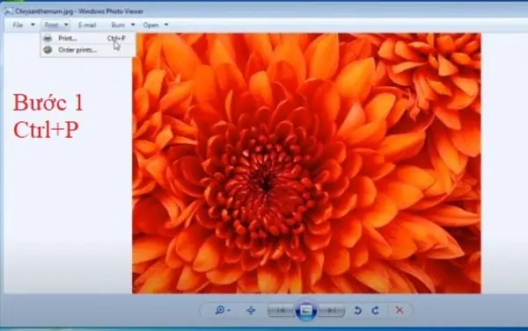Click the Print toolbar menu
The image size is (528, 331).
pyautogui.click(x=52, y=25)
